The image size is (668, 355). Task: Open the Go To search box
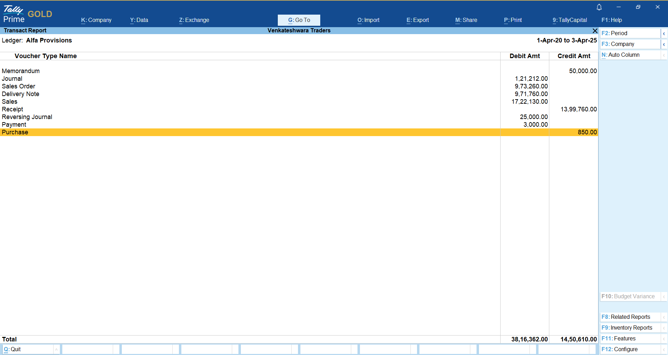[x=299, y=20]
